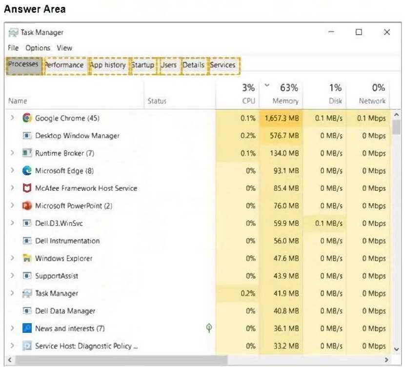Click the Google Chrome process icon

(27, 118)
